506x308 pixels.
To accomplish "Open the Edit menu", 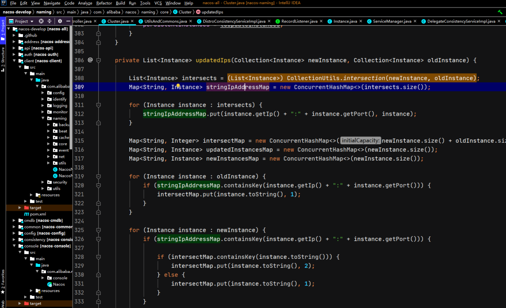I will pos(23,3).
